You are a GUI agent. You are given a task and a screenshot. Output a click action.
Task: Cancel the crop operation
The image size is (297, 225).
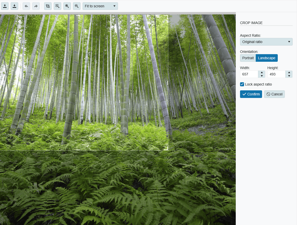pos(274,94)
